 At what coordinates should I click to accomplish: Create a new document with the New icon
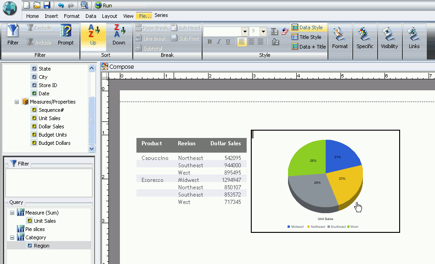(x=26, y=5)
